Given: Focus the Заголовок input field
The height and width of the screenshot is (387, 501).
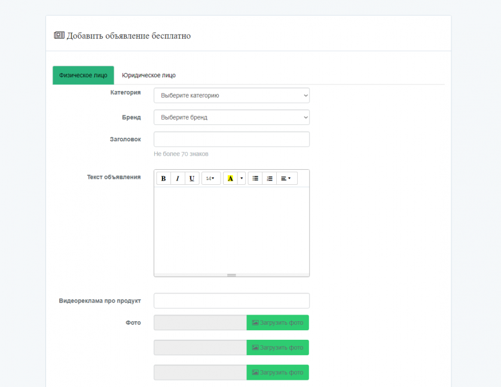Looking at the screenshot, I should coord(231,139).
